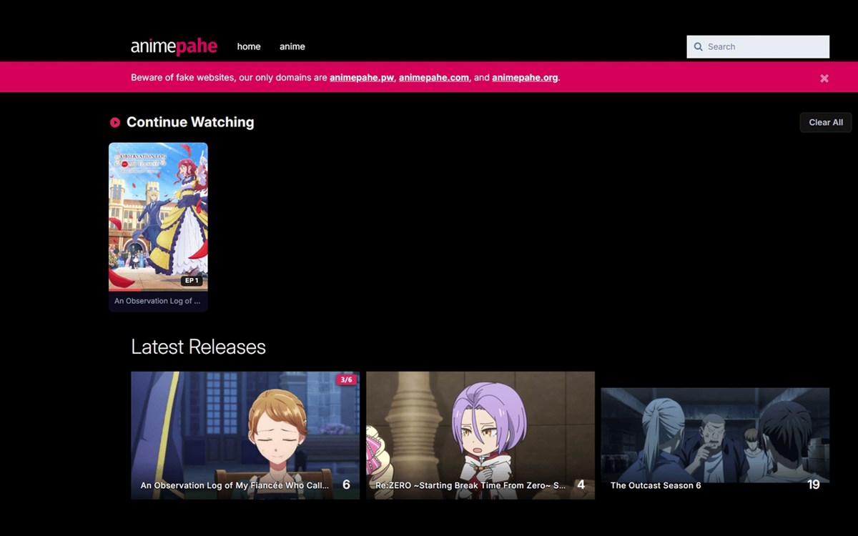Open the anime menu item
Screen dimensions: 858x536
point(292,46)
